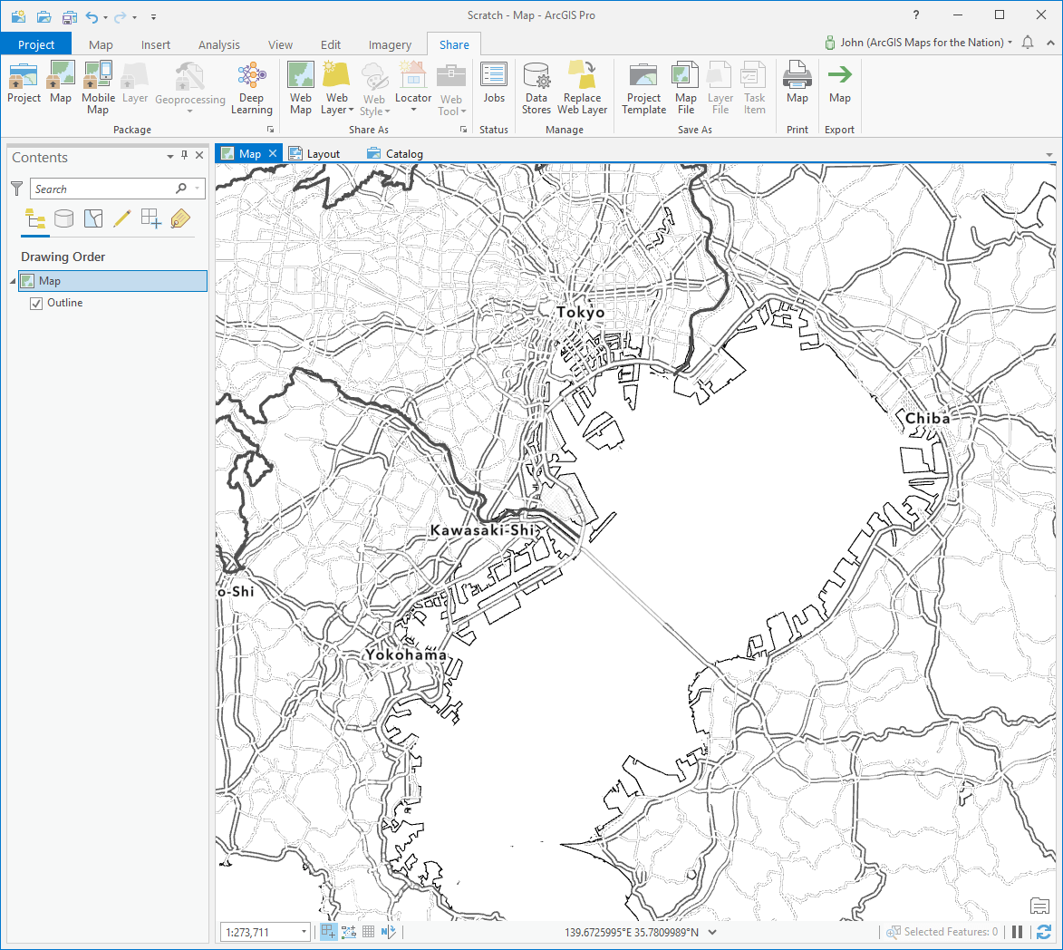Refresh the map view
The width and height of the screenshot is (1063, 950).
coord(1044,932)
